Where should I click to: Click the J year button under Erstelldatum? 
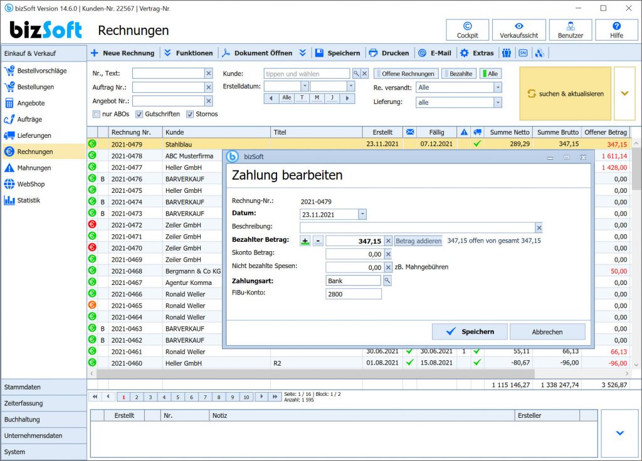tap(332, 98)
